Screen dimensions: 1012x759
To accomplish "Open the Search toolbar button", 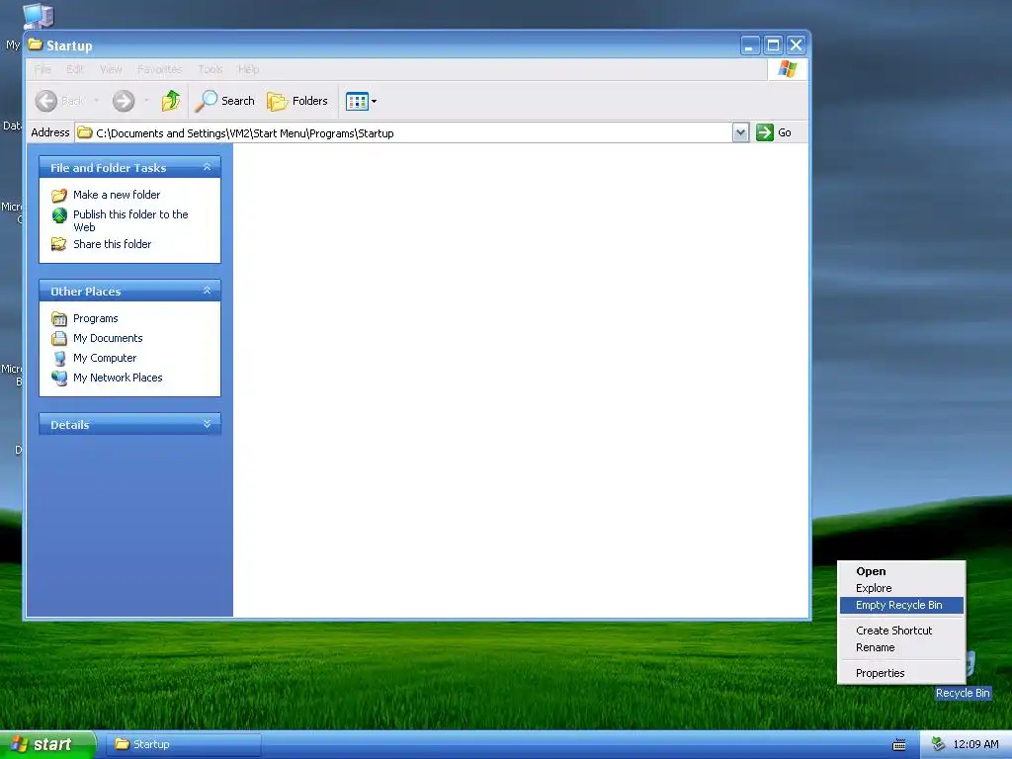I will (225, 101).
